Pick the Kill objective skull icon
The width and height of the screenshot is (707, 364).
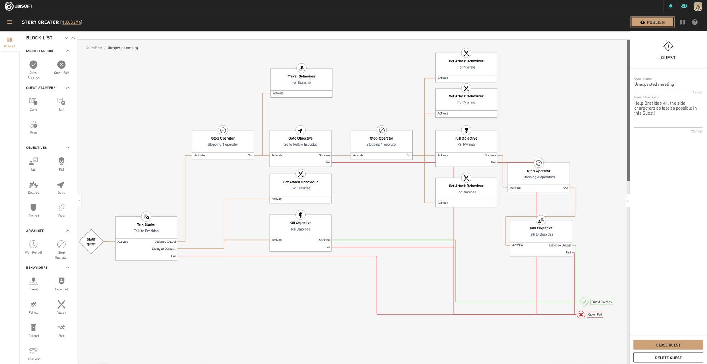61,161
